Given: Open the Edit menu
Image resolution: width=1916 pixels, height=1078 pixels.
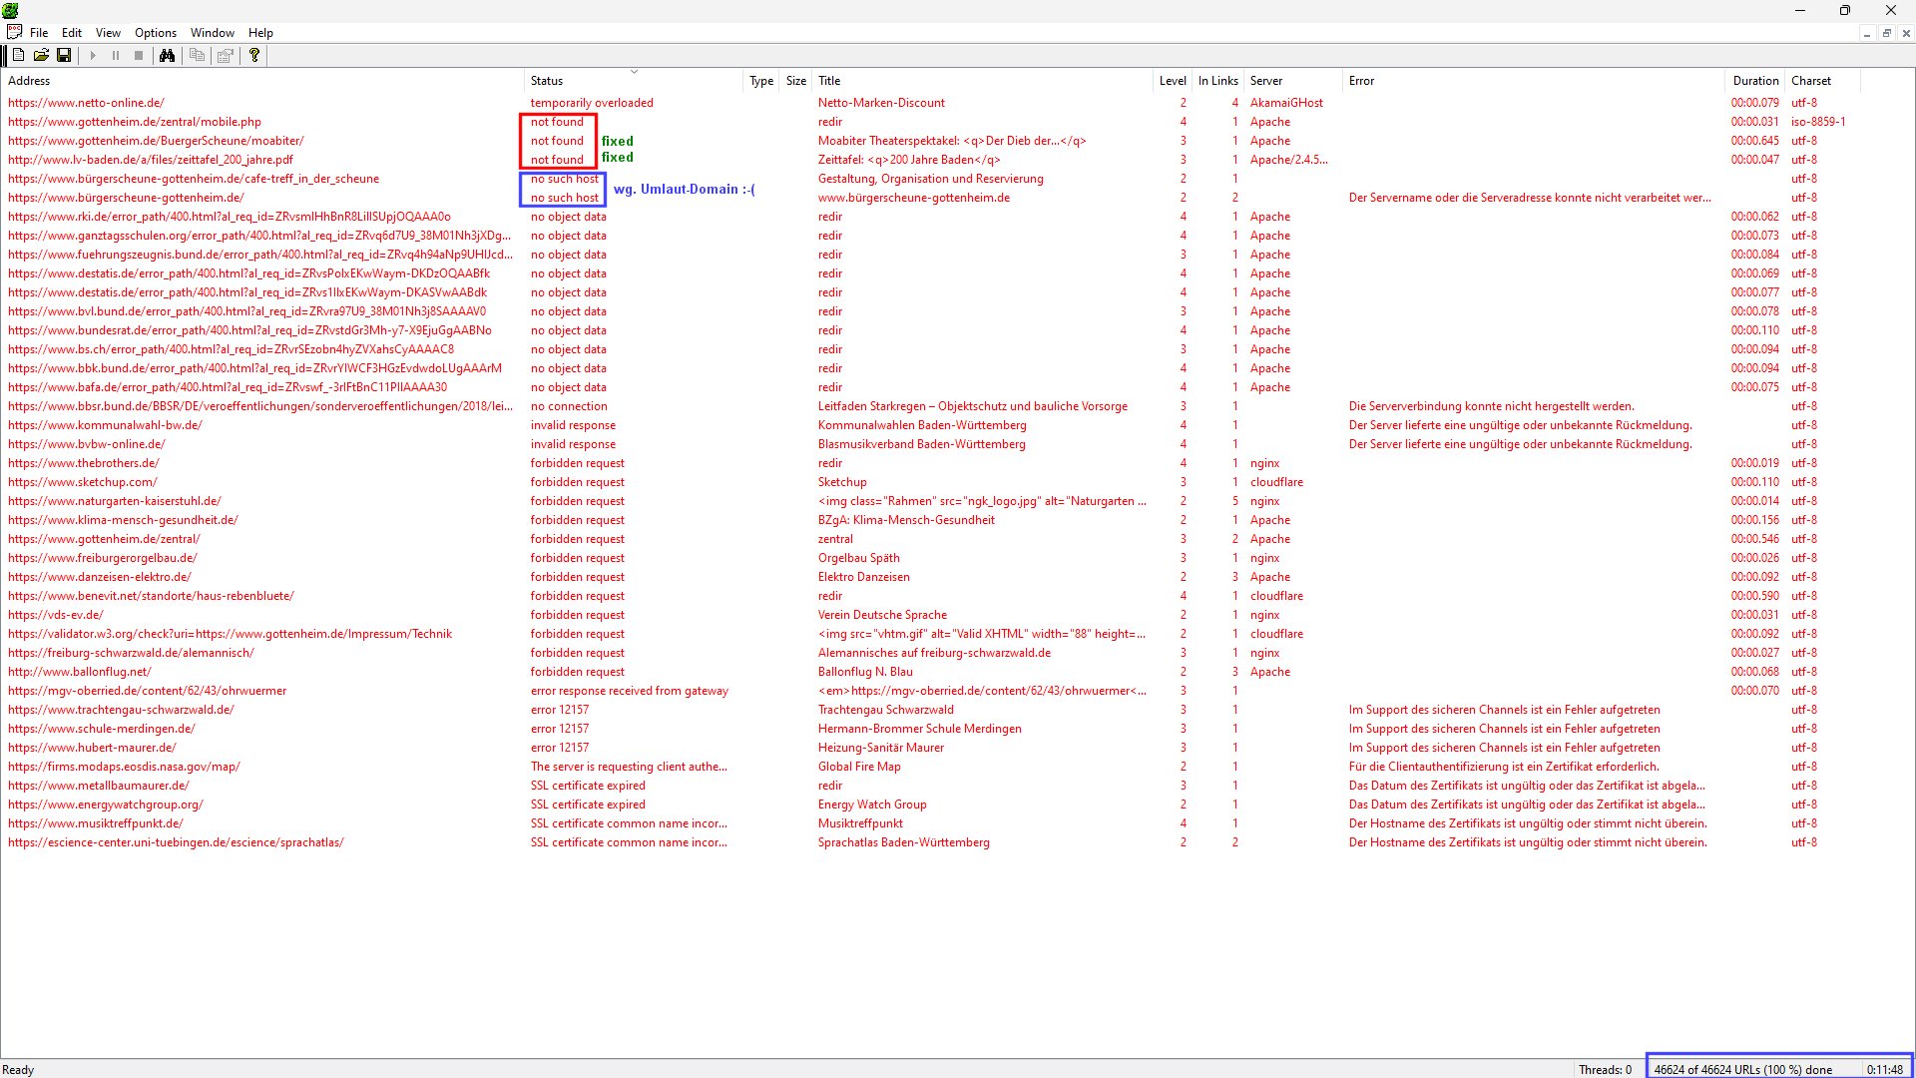Looking at the screenshot, I should pos(72,33).
